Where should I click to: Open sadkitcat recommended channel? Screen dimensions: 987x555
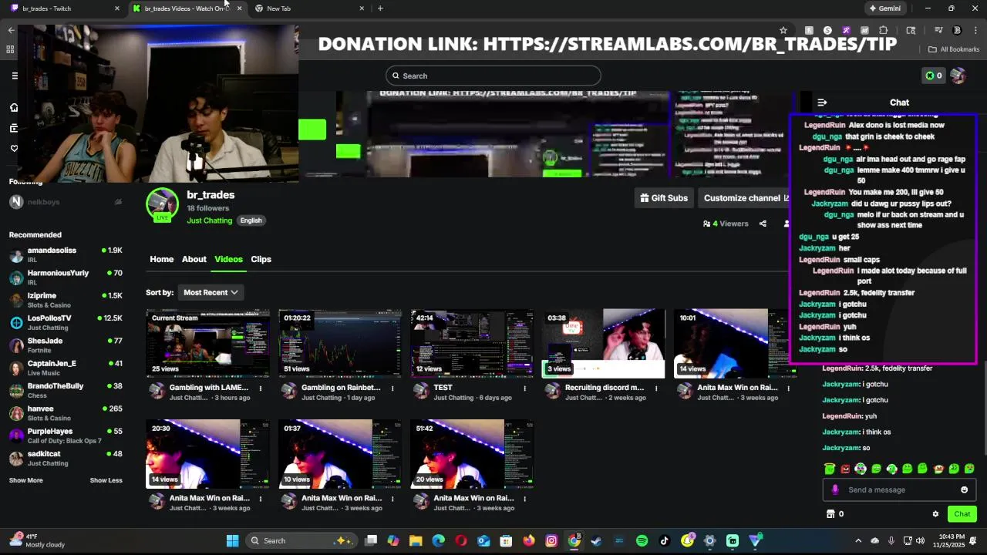point(66,458)
